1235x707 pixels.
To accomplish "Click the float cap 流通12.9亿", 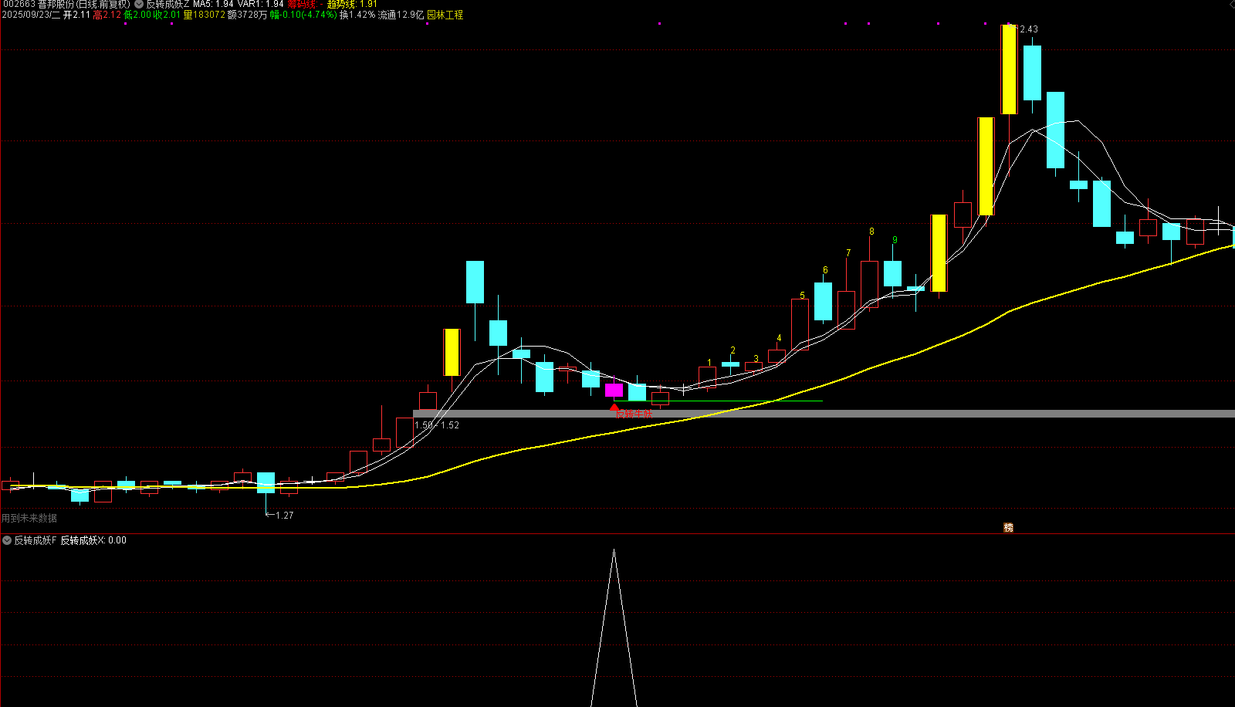I will 401,15.
